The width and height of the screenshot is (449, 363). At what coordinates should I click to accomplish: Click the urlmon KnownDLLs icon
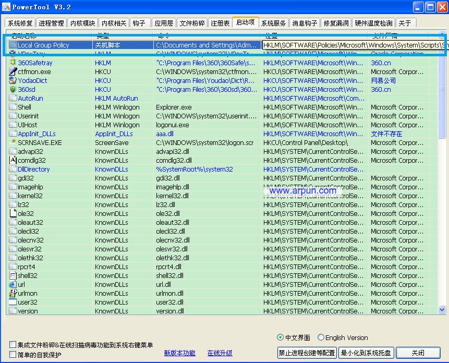[x=12, y=293]
